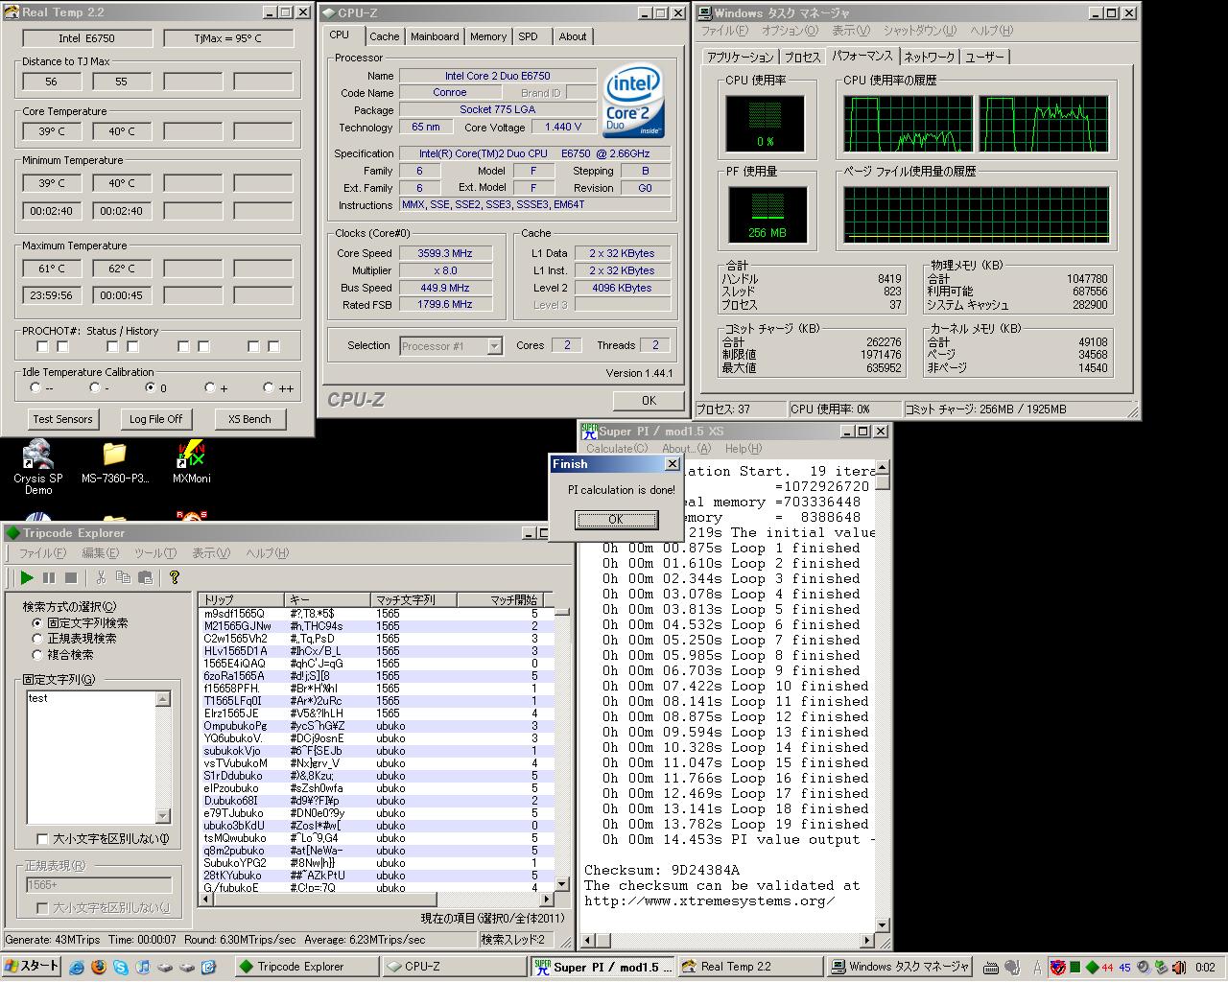Open the Calculate menu in Super PI
The image size is (1228, 982).
(616, 449)
